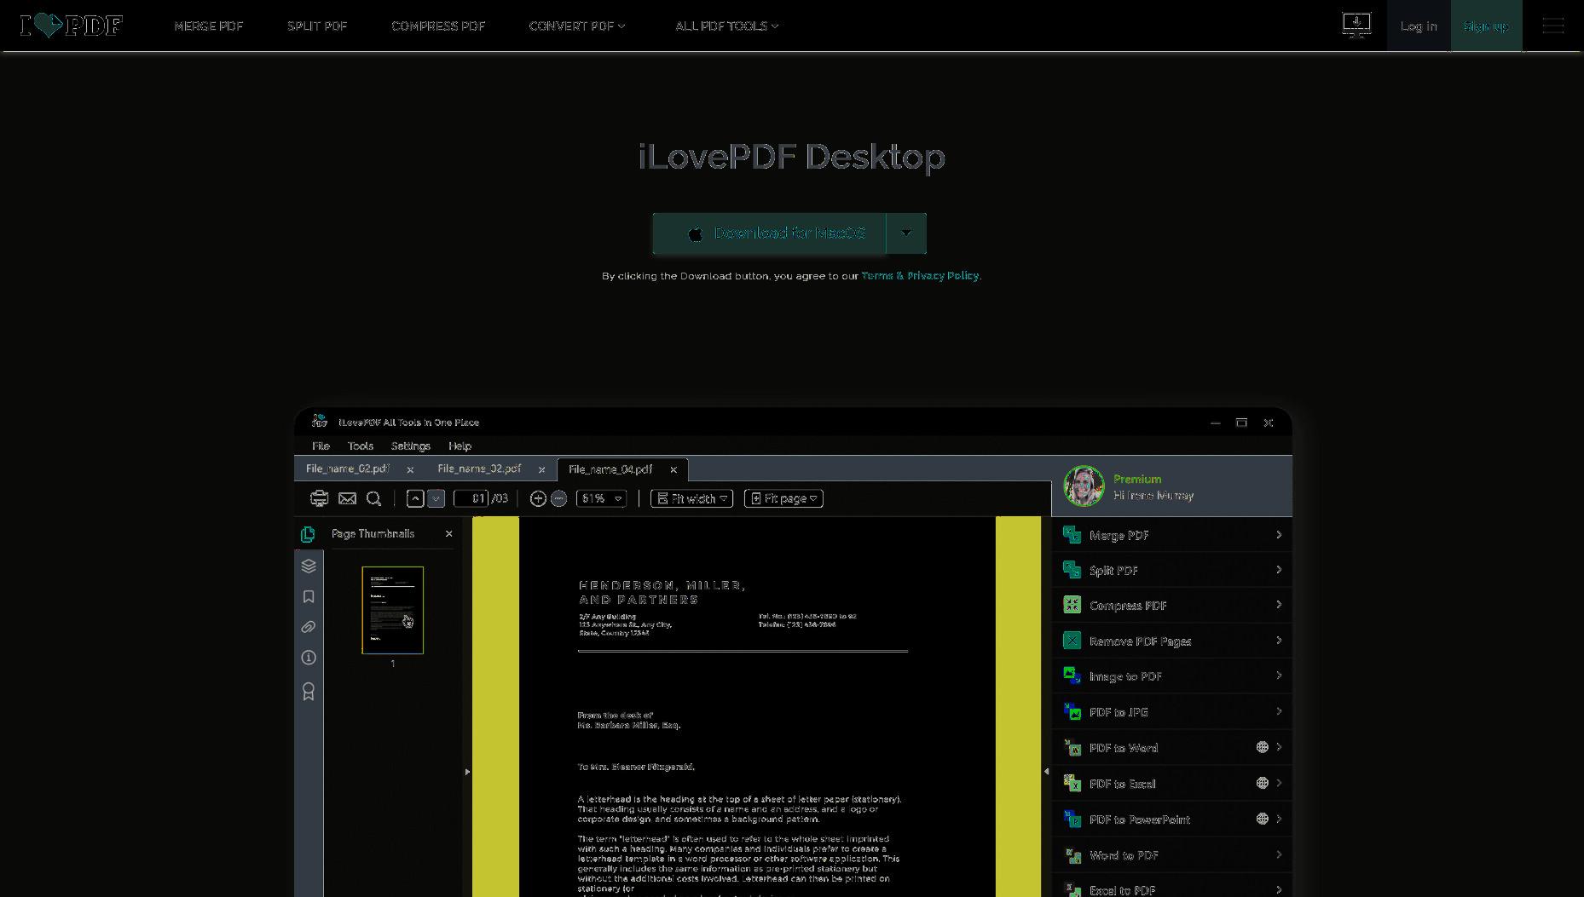Image resolution: width=1584 pixels, height=897 pixels.
Task: Open the attachments paperclip icon
Action: (309, 627)
